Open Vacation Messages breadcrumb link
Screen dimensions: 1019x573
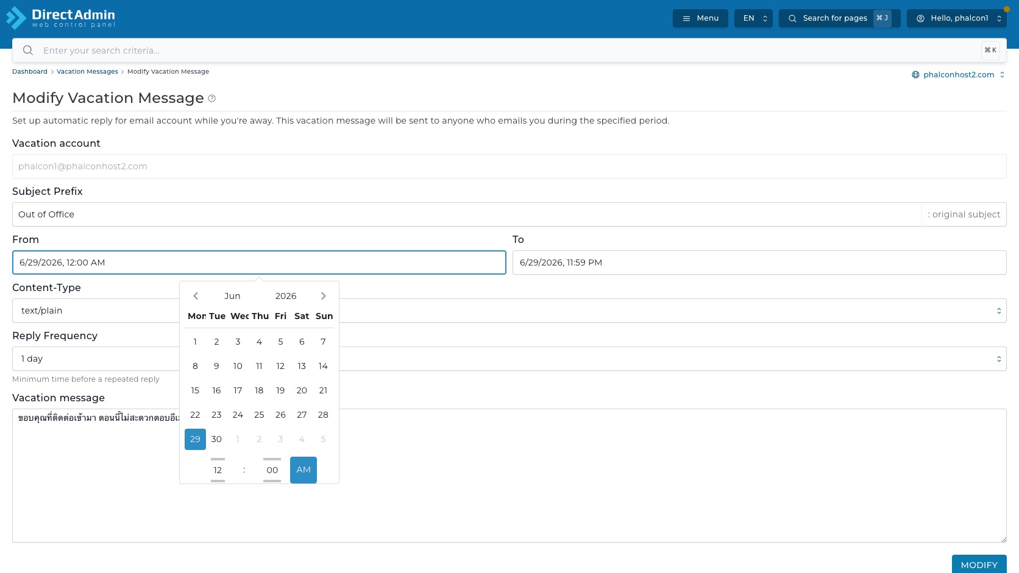click(87, 72)
